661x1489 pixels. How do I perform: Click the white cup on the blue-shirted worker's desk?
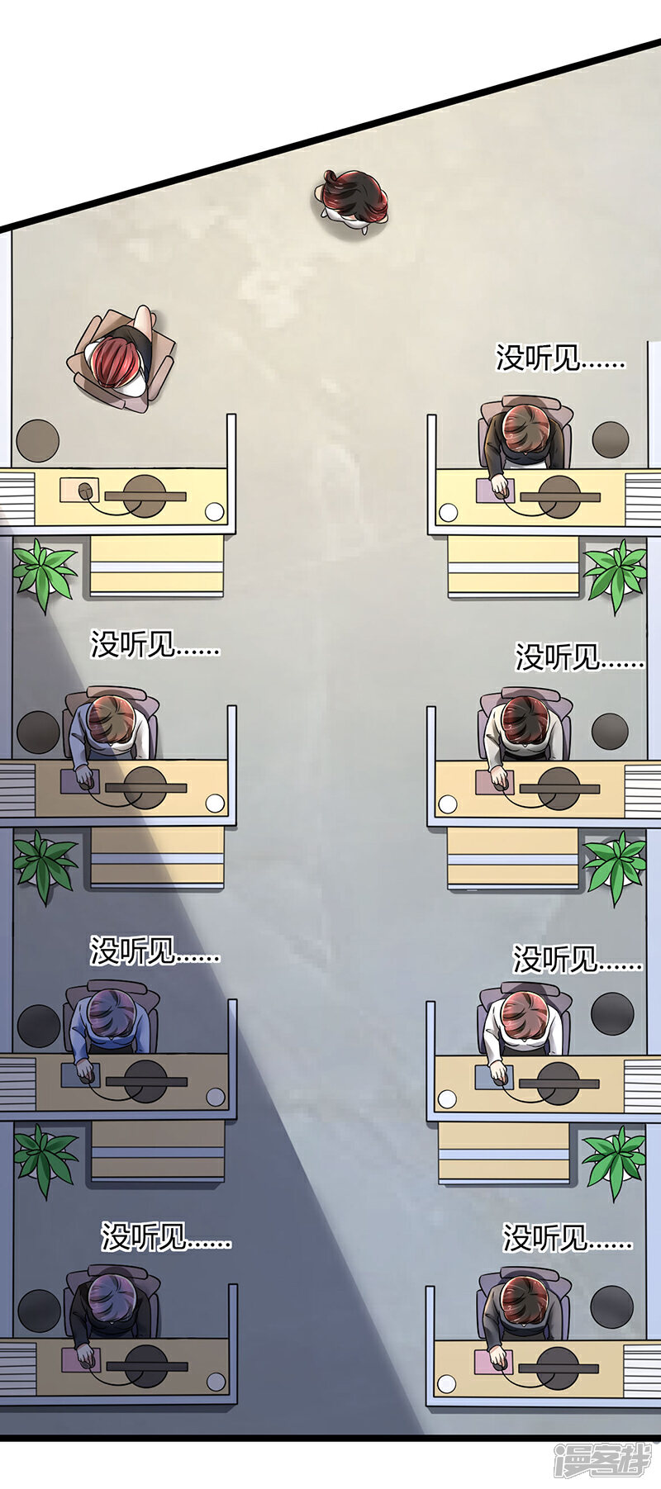tap(216, 1097)
